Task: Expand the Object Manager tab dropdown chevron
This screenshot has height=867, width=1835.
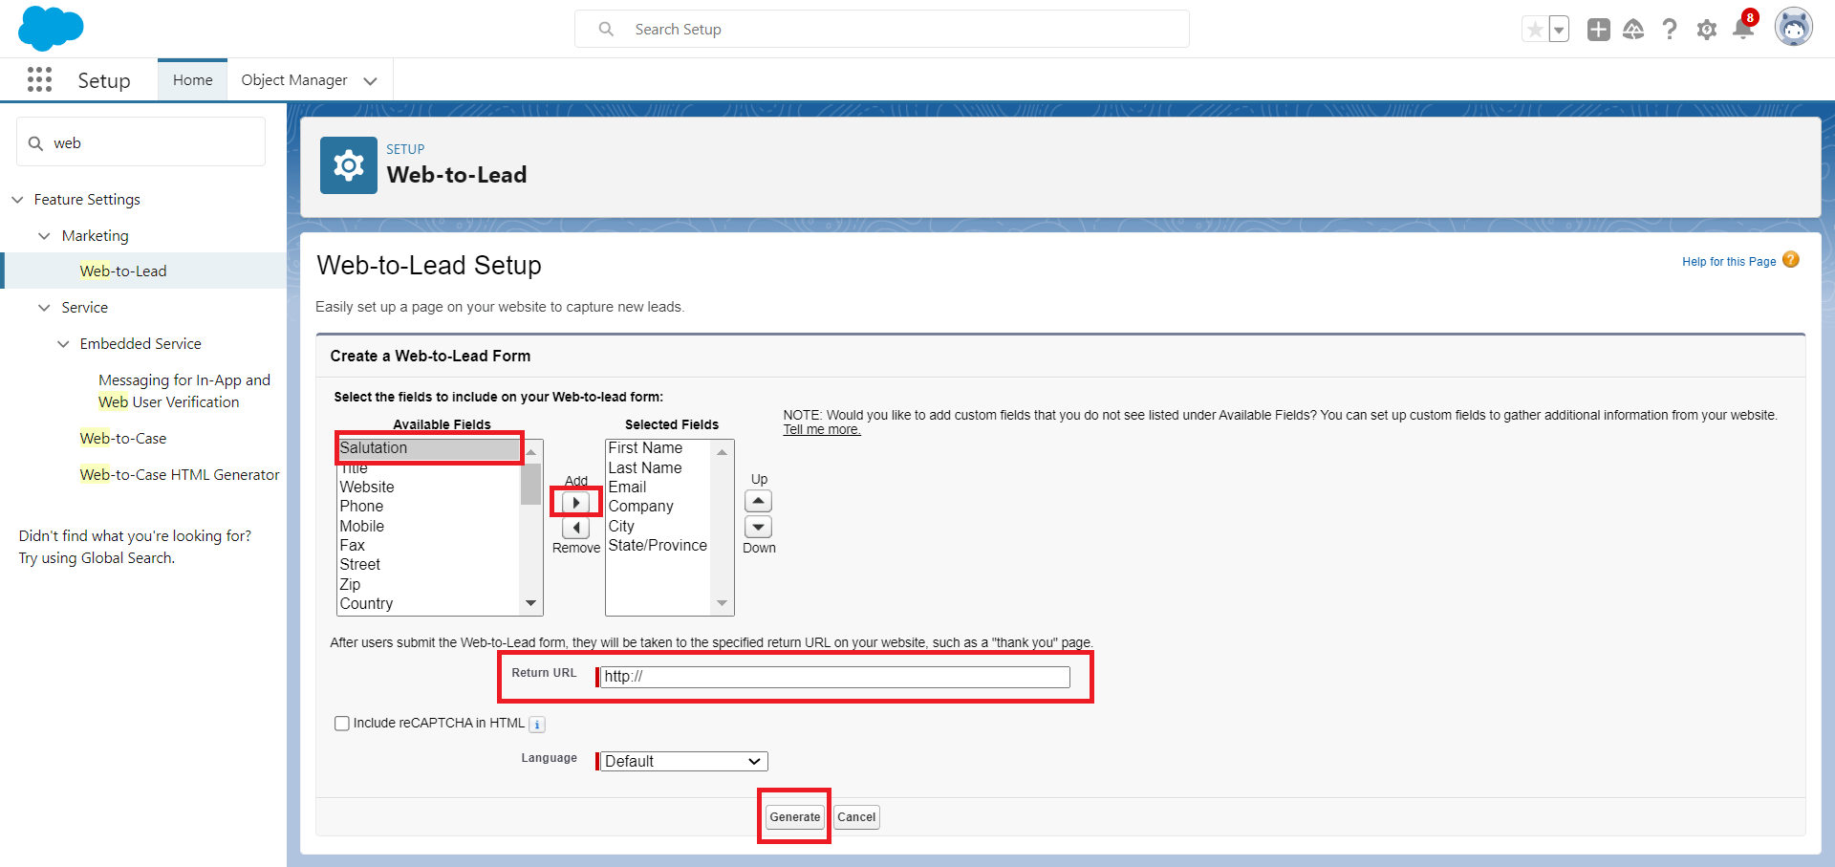Action: coord(370,81)
